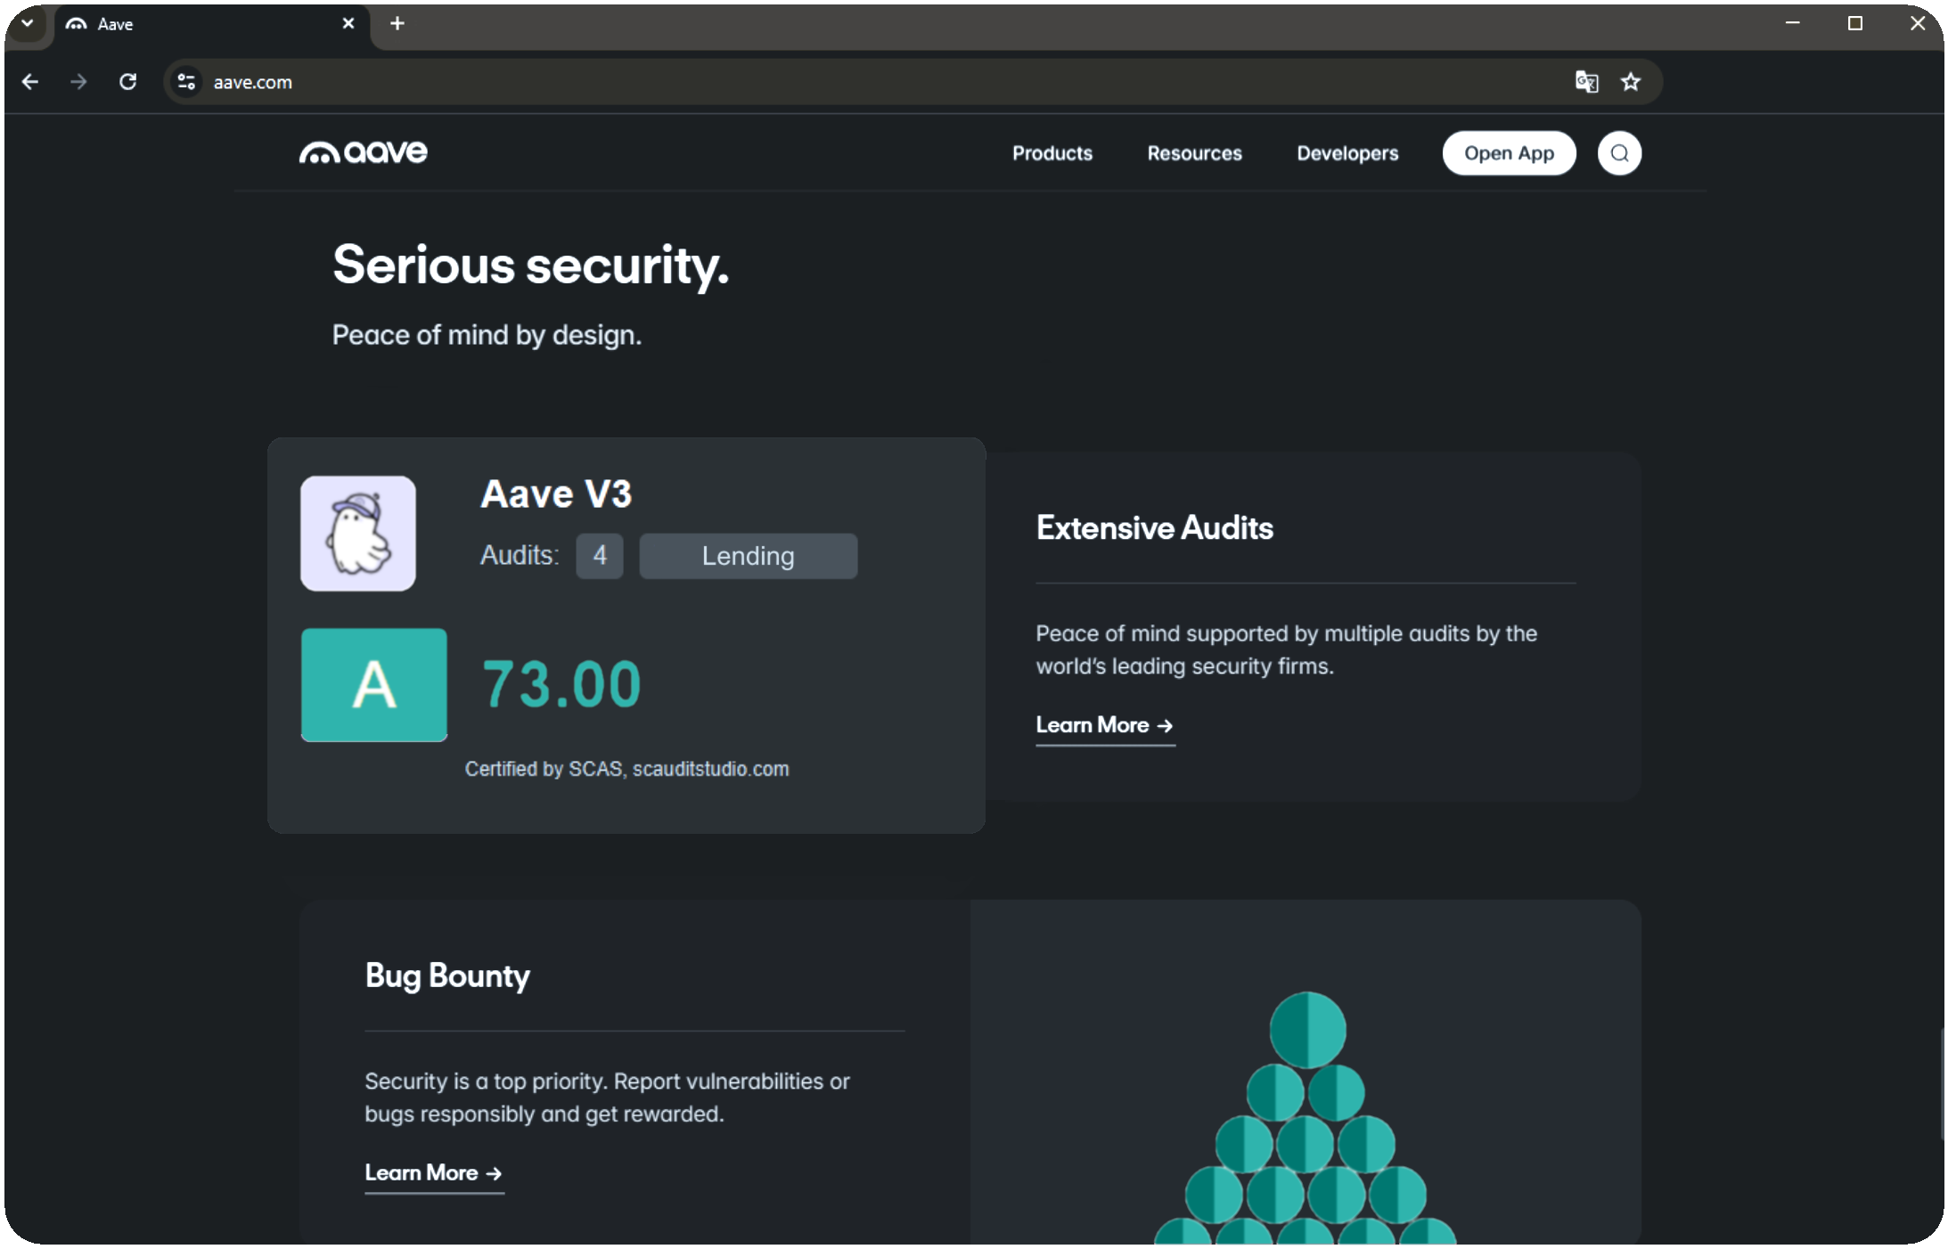Expand the Resources navigation menu
The height and width of the screenshot is (1249, 1948).
pyautogui.click(x=1194, y=152)
